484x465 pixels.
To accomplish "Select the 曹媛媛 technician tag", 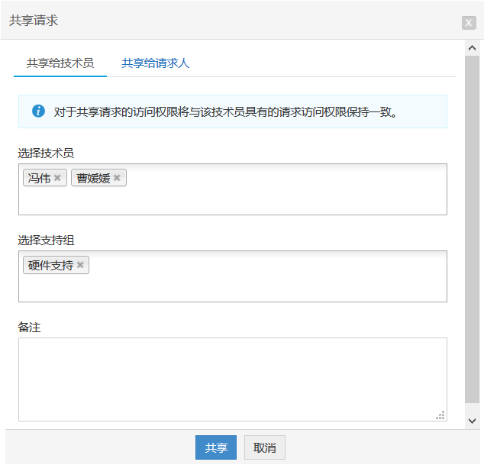I will click(x=93, y=178).
